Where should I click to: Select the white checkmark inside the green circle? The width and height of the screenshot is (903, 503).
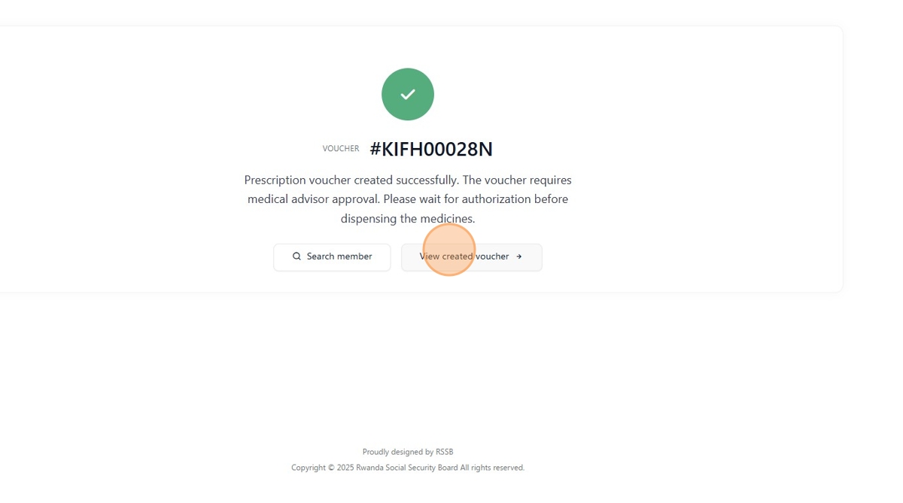click(408, 94)
